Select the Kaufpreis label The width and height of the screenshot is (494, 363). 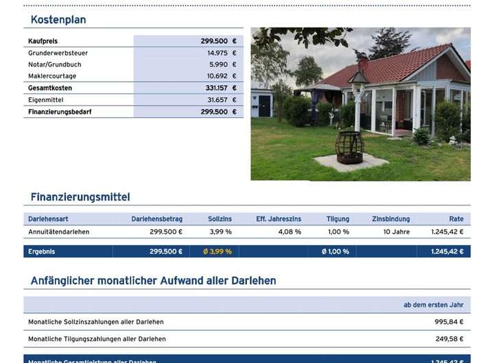click(43, 41)
